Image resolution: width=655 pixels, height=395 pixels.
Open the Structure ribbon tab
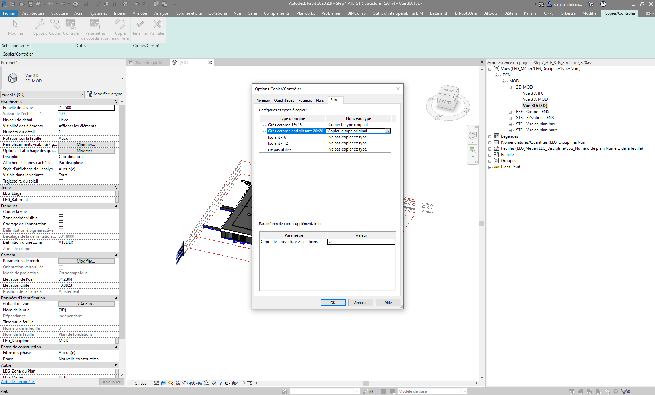click(x=59, y=13)
